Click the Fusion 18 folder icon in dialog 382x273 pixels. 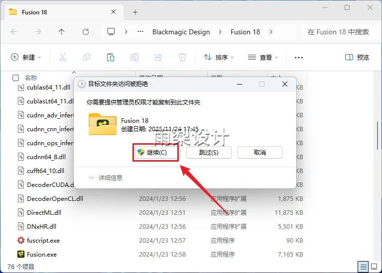pos(103,124)
